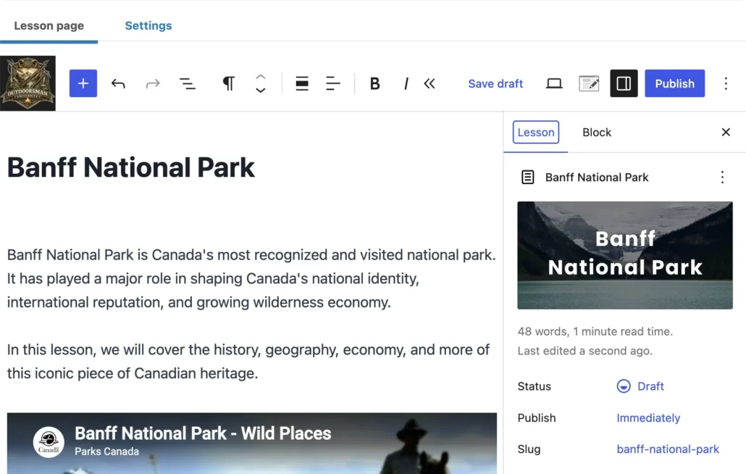Click the Outdoorsman site logo
The height and width of the screenshot is (474, 746).
28,83
